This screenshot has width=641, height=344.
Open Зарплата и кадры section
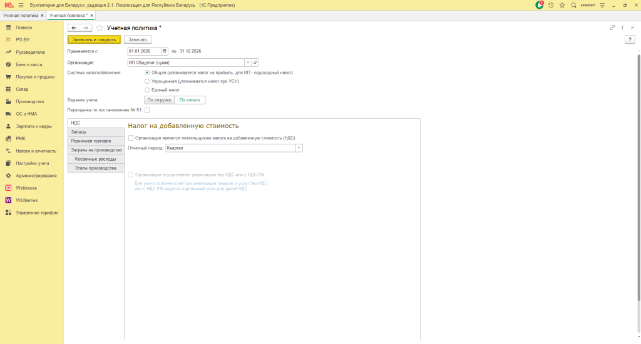(x=34, y=126)
